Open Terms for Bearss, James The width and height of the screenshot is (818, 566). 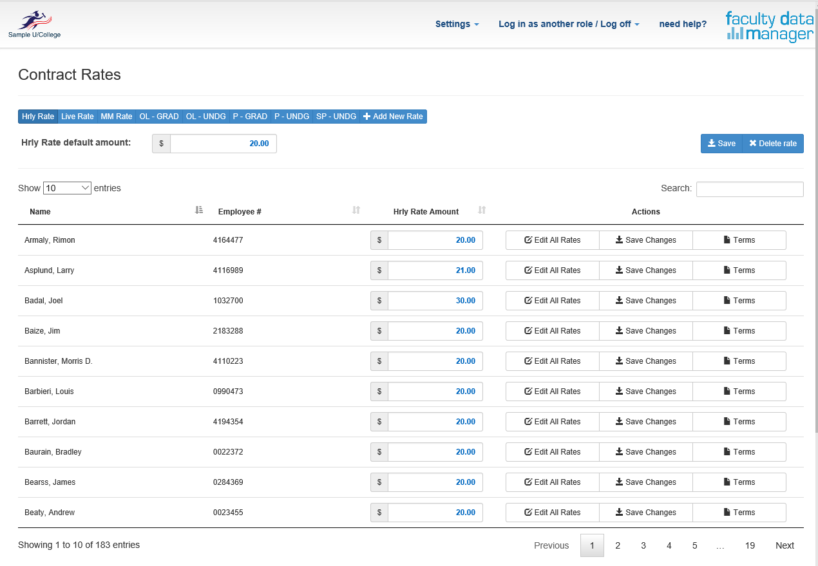[x=739, y=482]
